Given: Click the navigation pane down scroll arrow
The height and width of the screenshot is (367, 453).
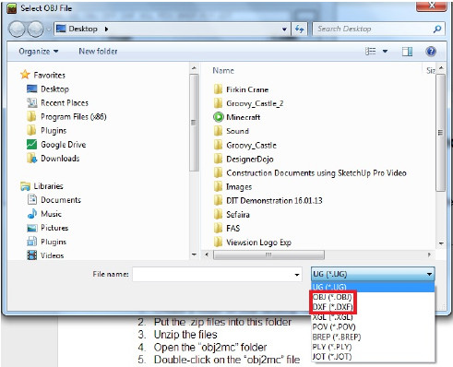Looking at the screenshot, I should (194, 255).
